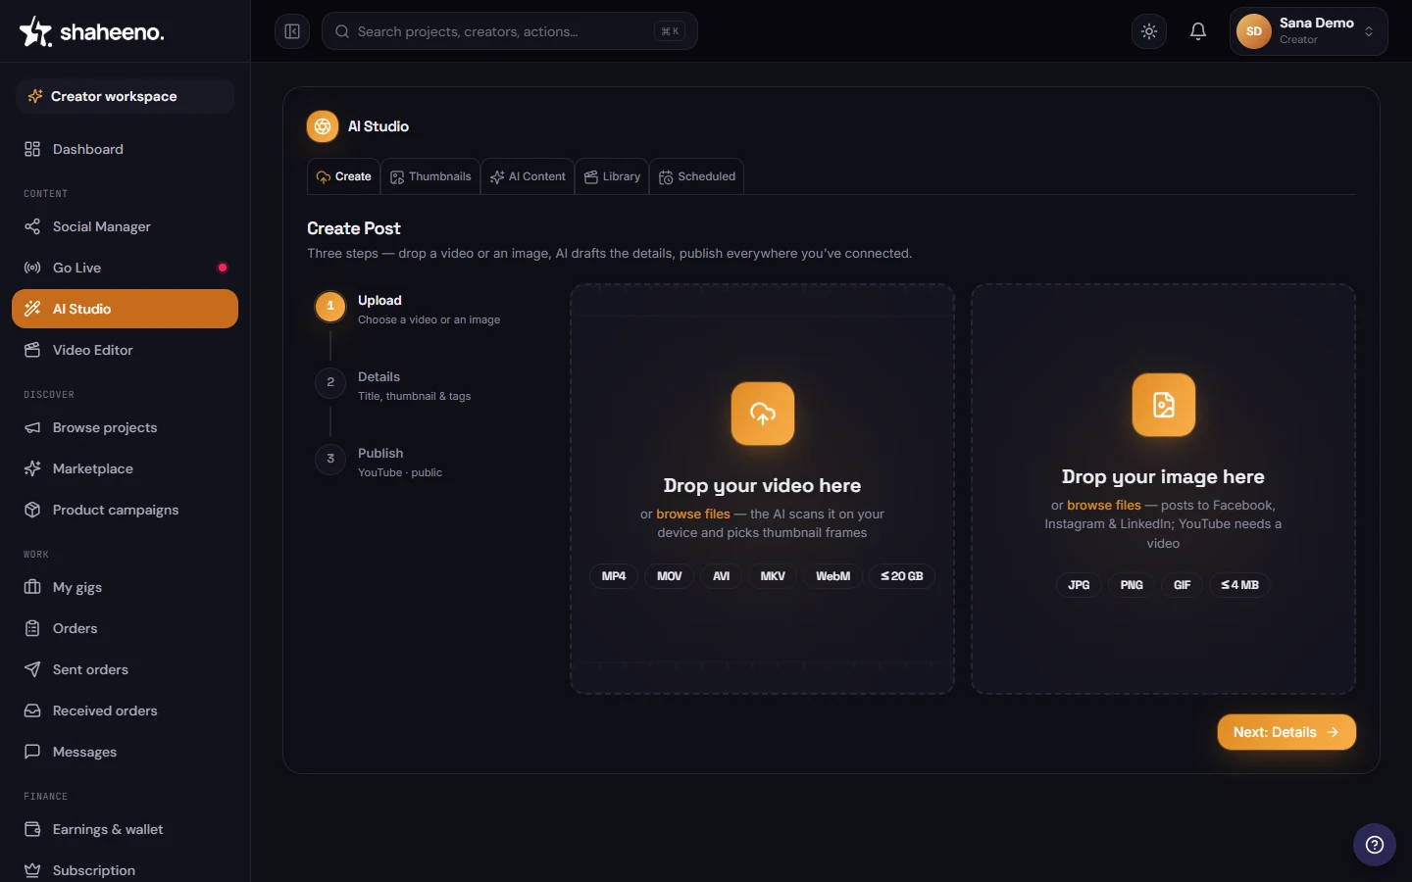Open Marketplace in the sidebar
This screenshot has width=1412, height=882.
click(125, 468)
